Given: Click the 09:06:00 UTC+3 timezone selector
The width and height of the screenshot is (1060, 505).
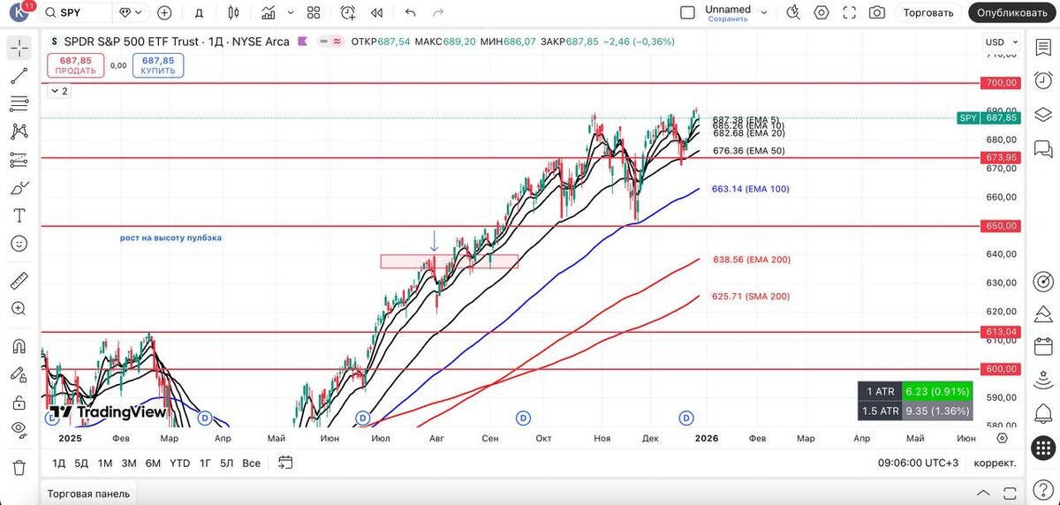Looking at the screenshot, I should coord(918,463).
